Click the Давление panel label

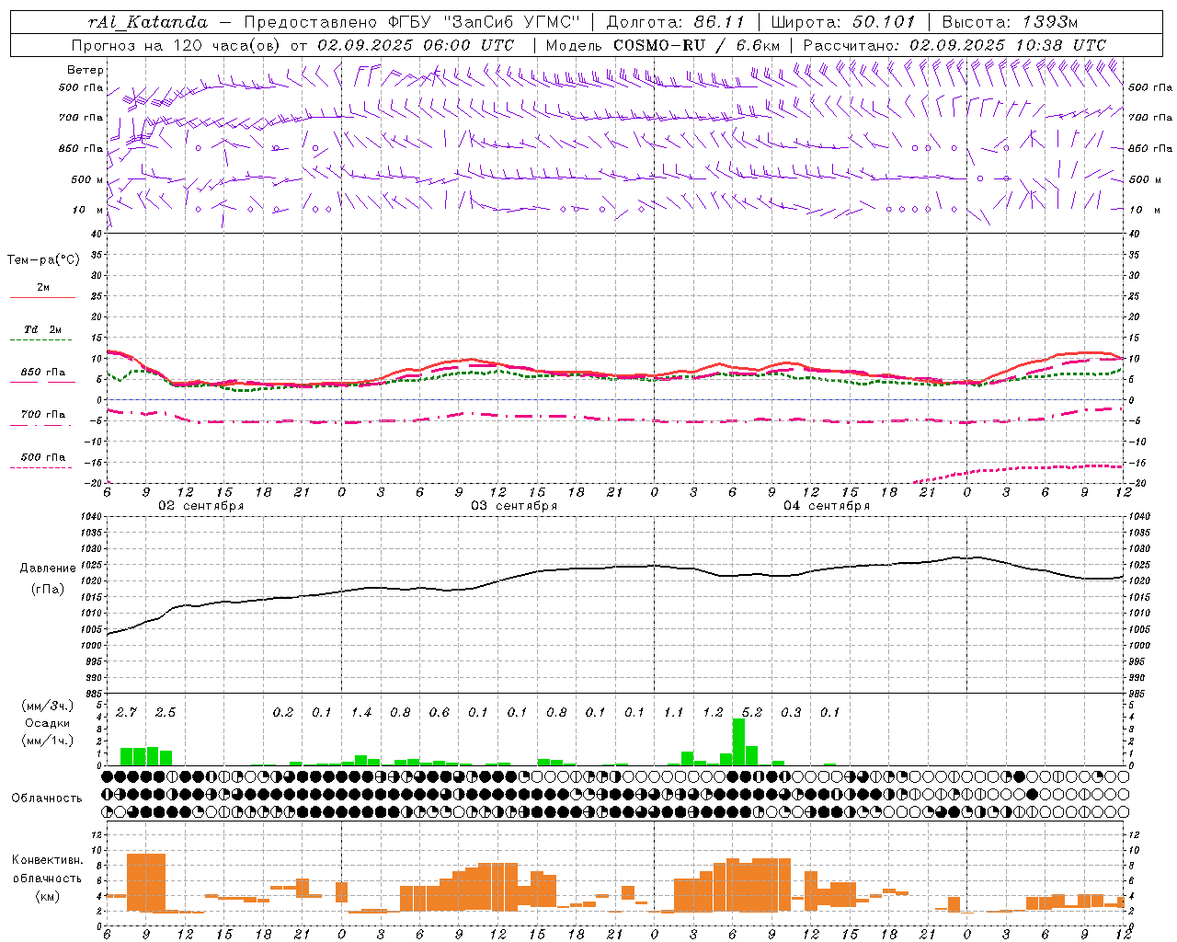(x=48, y=569)
